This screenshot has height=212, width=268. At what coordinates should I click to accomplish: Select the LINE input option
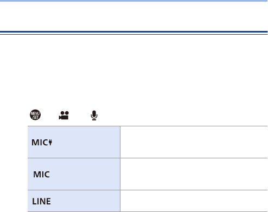(x=41, y=201)
